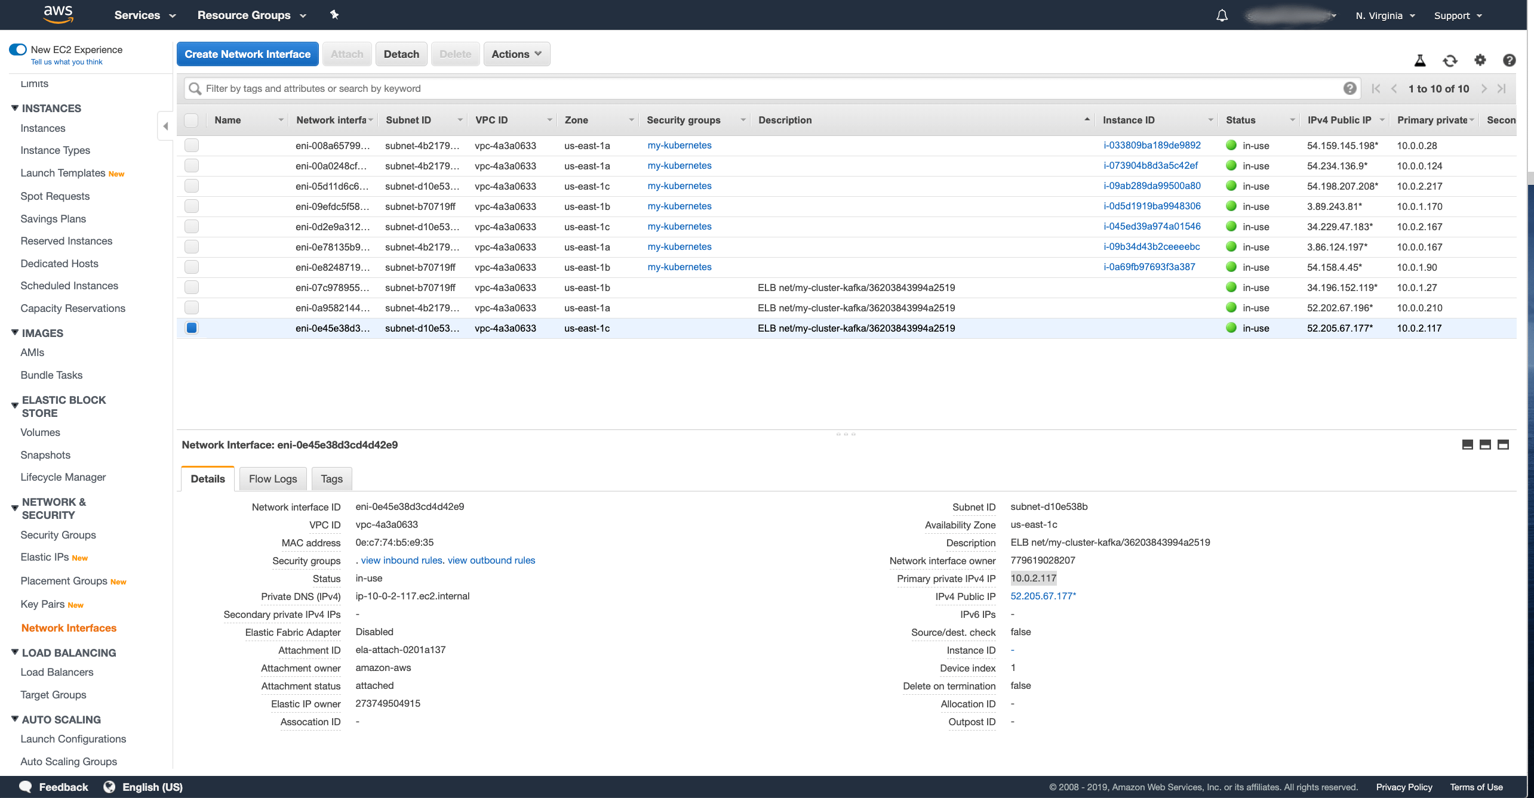This screenshot has width=1534, height=798.
Task: Select the checkbox for eni-07c978955 row
Action: [x=191, y=287]
